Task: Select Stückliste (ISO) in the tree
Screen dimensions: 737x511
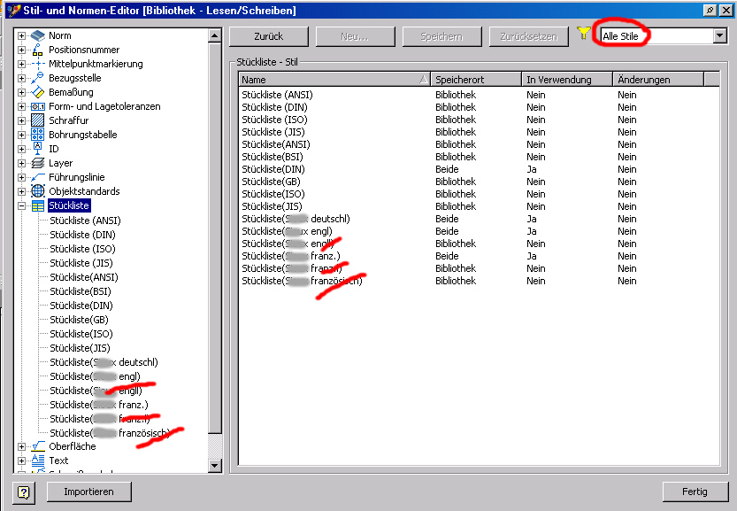Action: point(83,249)
